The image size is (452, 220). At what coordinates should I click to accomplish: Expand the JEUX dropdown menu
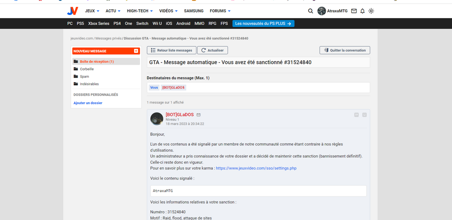pyautogui.click(x=92, y=11)
